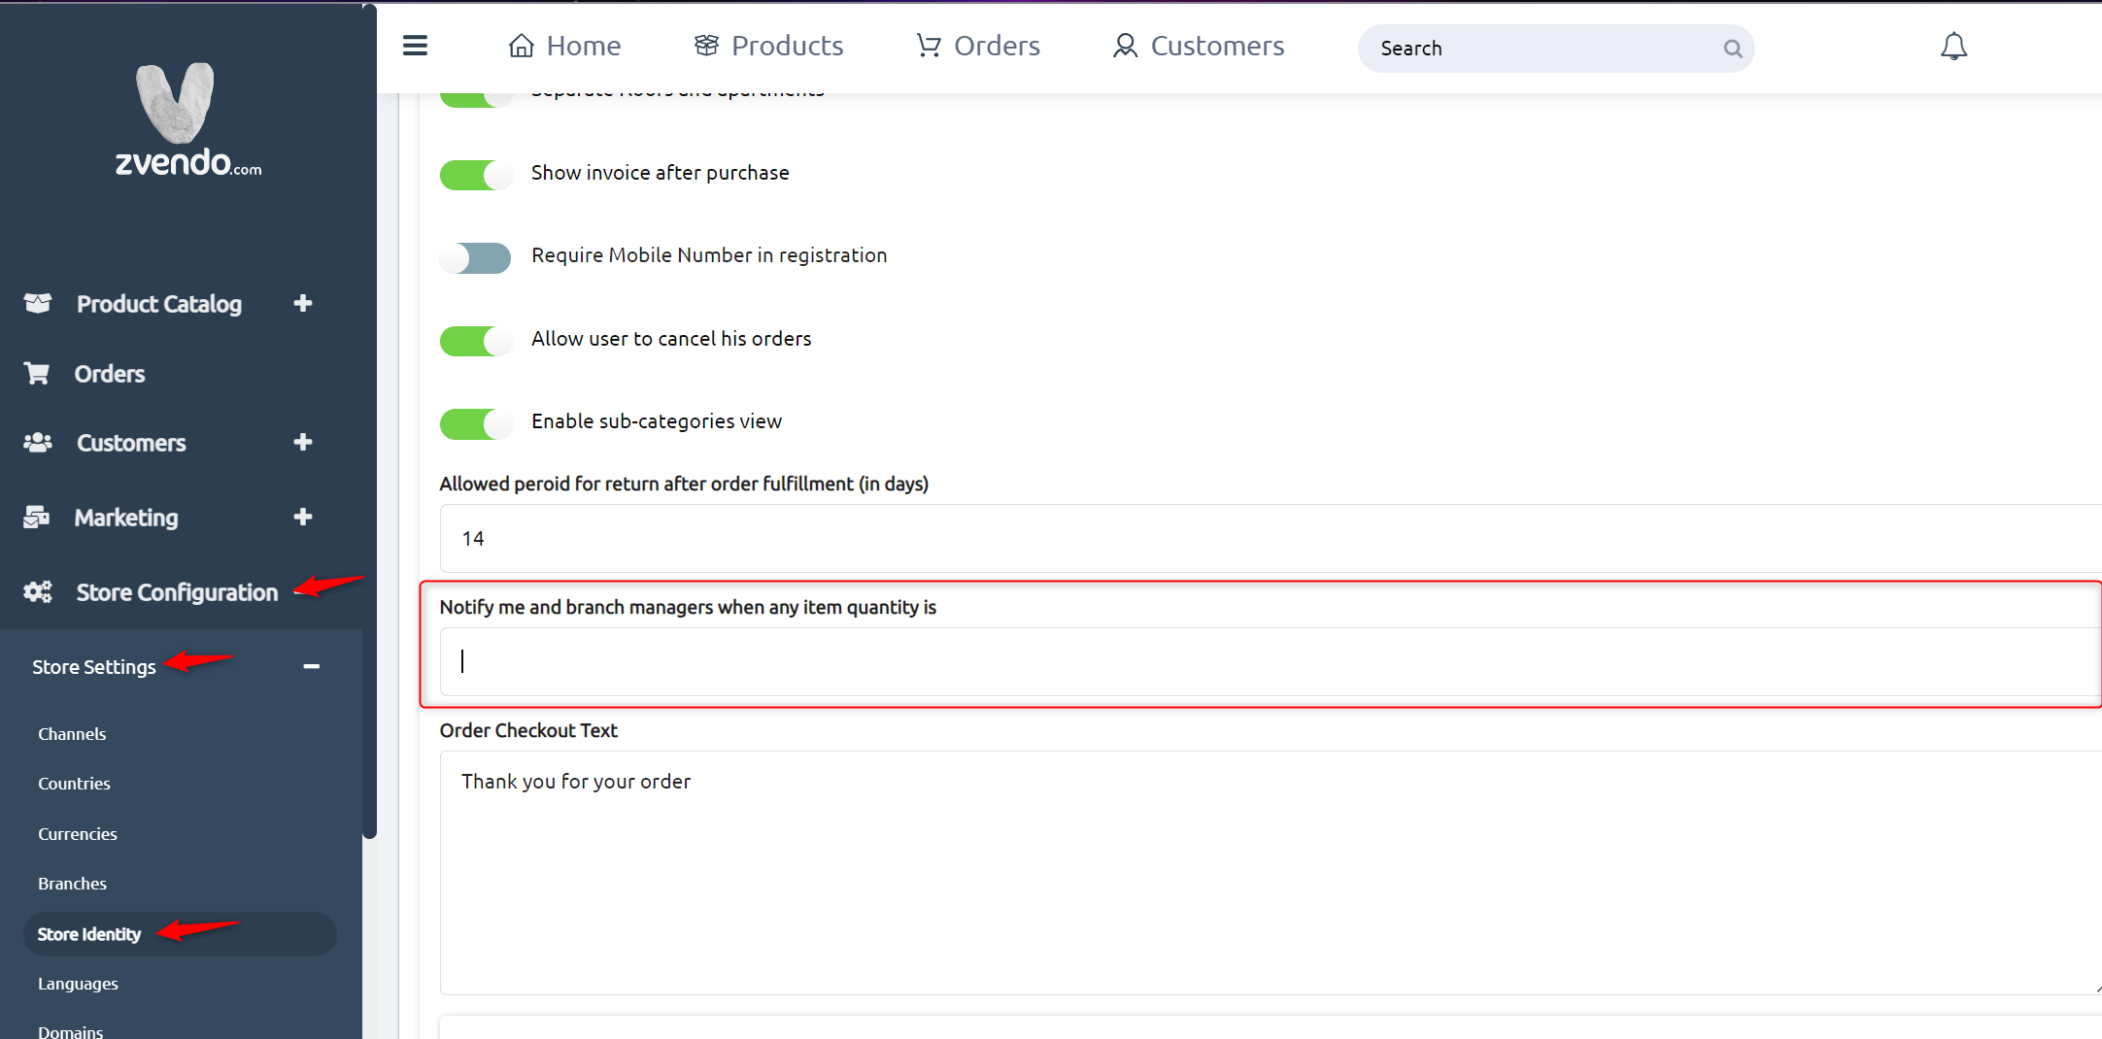Open Channels settings link
The width and height of the screenshot is (2102, 1039).
click(x=72, y=734)
